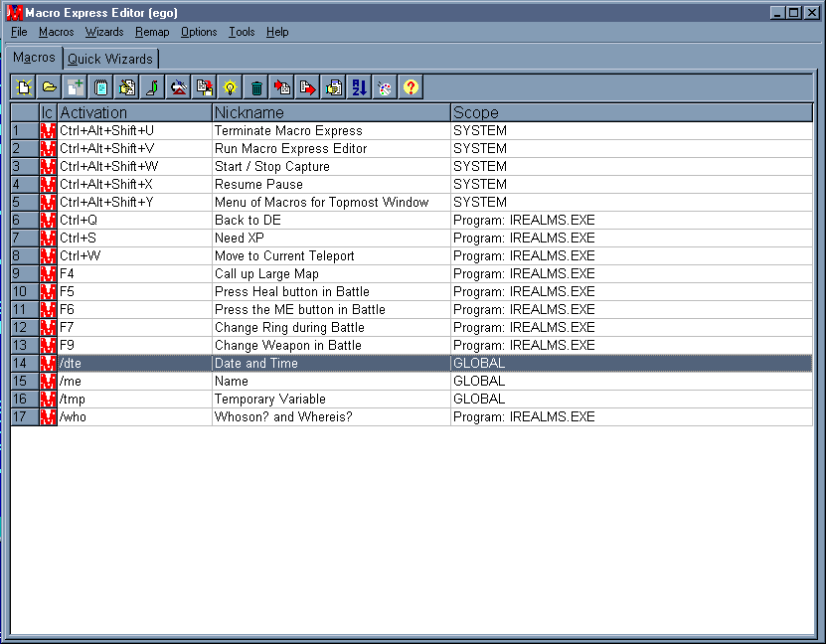826x644 pixels.
Task: Open the Macros menu
Action: pyautogui.click(x=57, y=32)
